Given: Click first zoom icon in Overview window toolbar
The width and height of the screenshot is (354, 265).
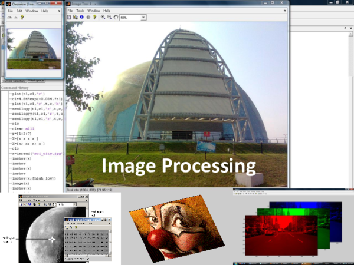Looking at the screenshot, I should pyautogui.click(x=9, y=17).
